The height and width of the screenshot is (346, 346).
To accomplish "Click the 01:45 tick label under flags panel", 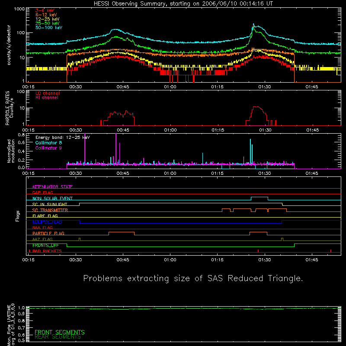I will 312,260.
